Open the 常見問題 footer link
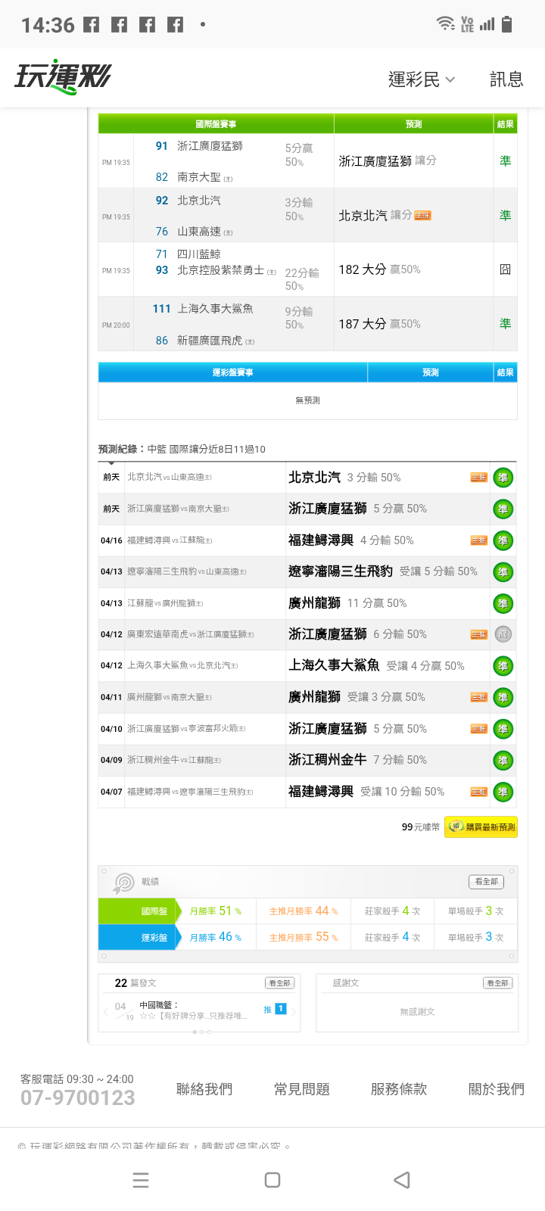The image size is (545, 1211). click(x=302, y=1089)
